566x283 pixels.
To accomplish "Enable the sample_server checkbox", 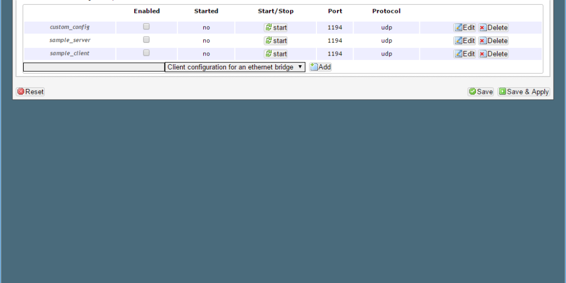I will 146,39.
